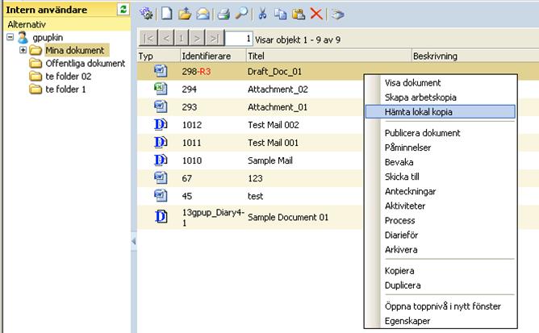The image size is (539, 333).
Task: Create a new blank document
Action: click(x=167, y=14)
